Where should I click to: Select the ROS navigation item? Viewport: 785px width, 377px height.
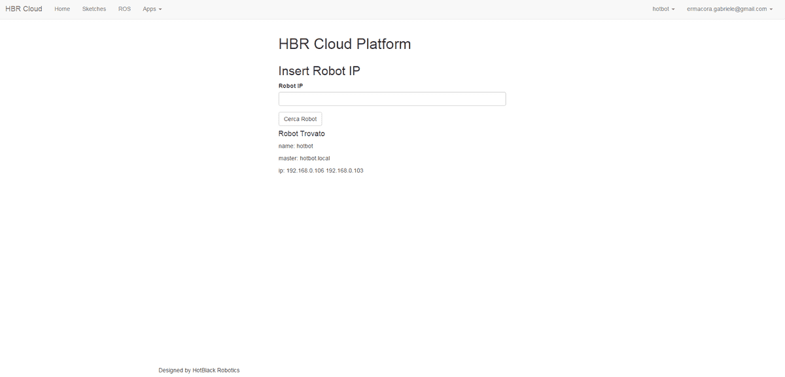[x=124, y=8]
